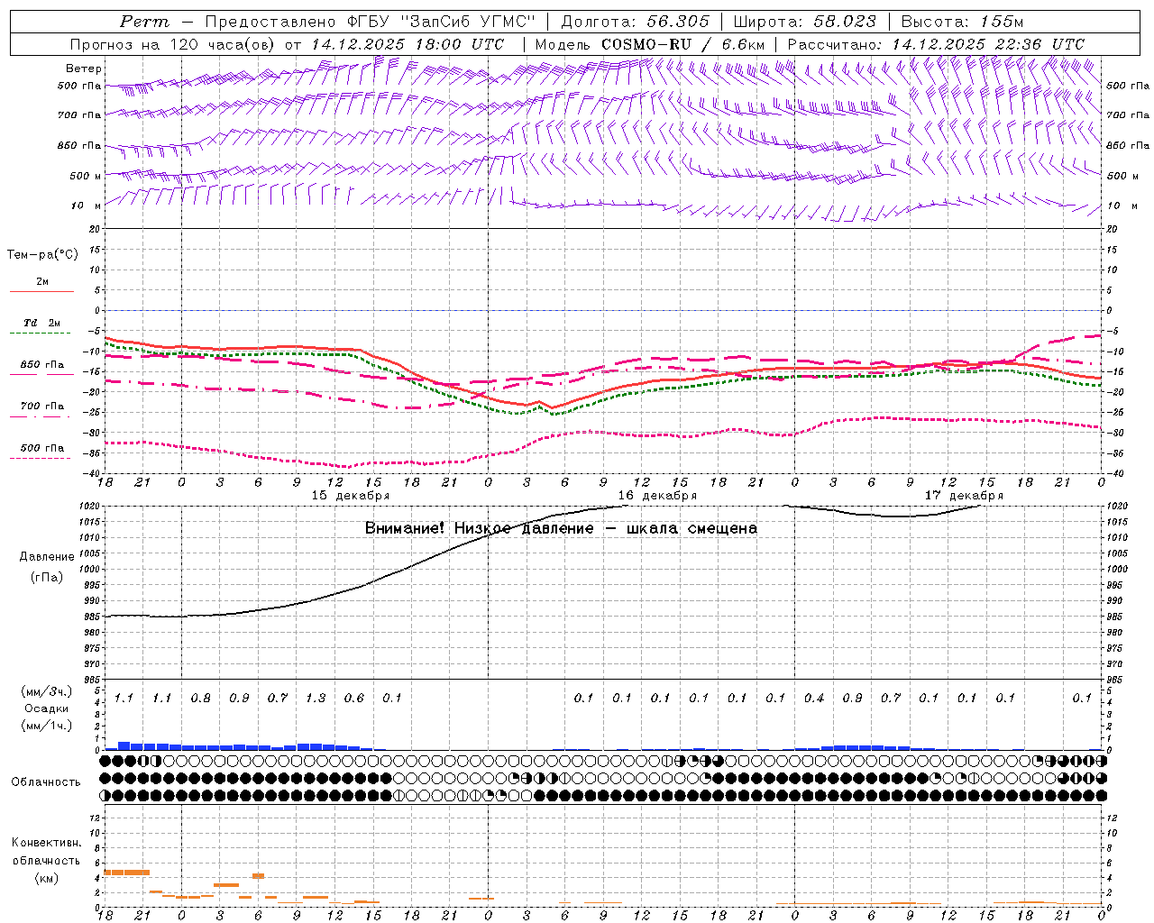1154x923 pixels.
Task: Click 'Рассчитано: 14.12.2025 22:36 UTC' timestamp
Action: coord(936,44)
